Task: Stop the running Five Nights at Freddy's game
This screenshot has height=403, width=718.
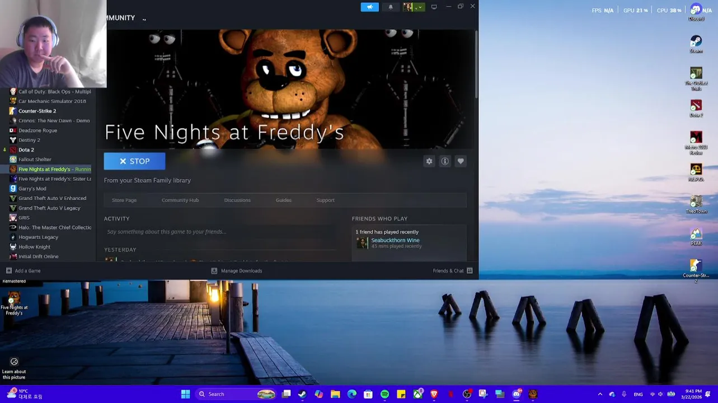Action: pos(134,161)
